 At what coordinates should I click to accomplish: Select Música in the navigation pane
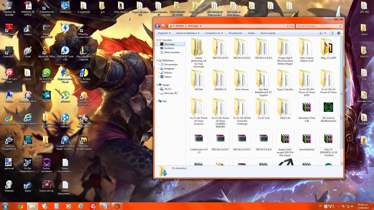[x=168, y=73]
